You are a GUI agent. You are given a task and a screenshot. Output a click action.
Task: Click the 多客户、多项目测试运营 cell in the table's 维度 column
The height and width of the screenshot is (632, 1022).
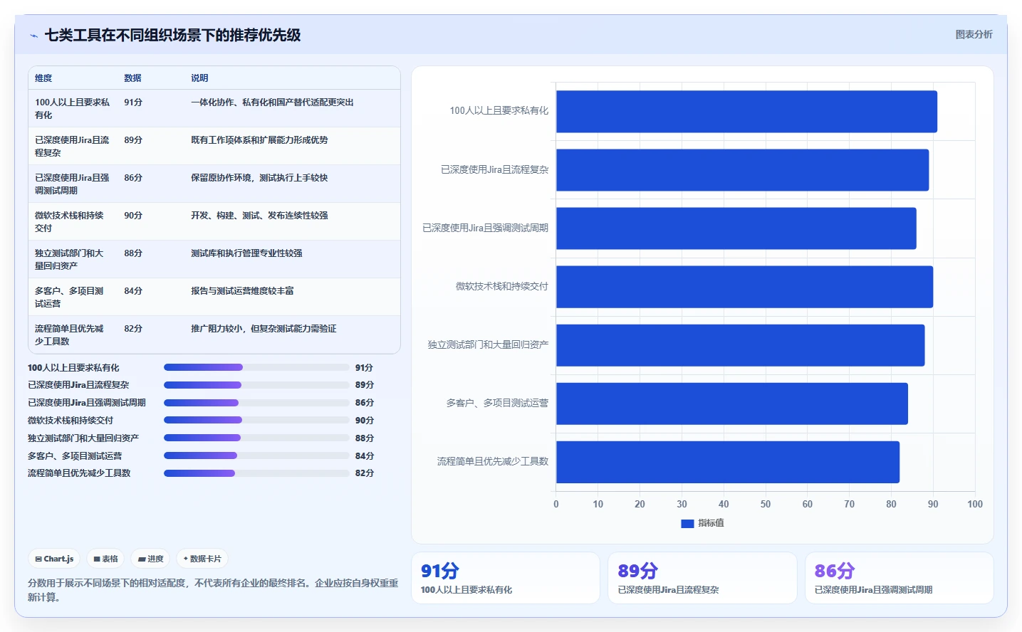point(69,297)
